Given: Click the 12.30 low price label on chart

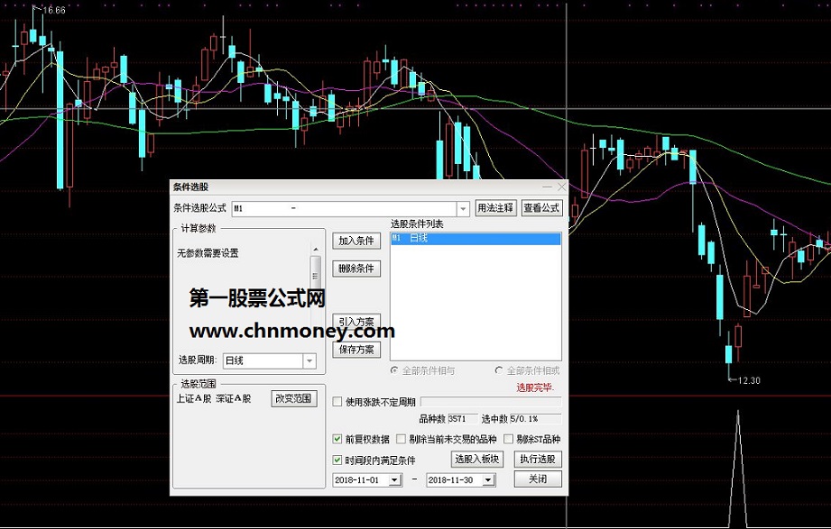Looking at the screenshot, I should [749, 380].
